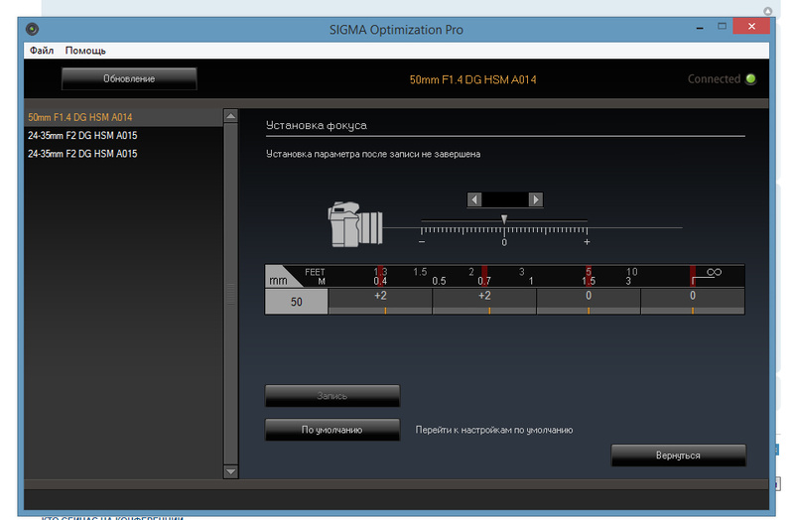The height and width of the screenshot is (520, 794).
Task: Select the 50mm F1.4 DG HSM A014 list entry
Action: point(79,117)
